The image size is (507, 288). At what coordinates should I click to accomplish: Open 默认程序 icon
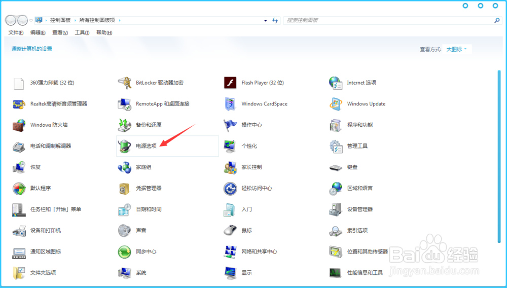coord(19,189)
